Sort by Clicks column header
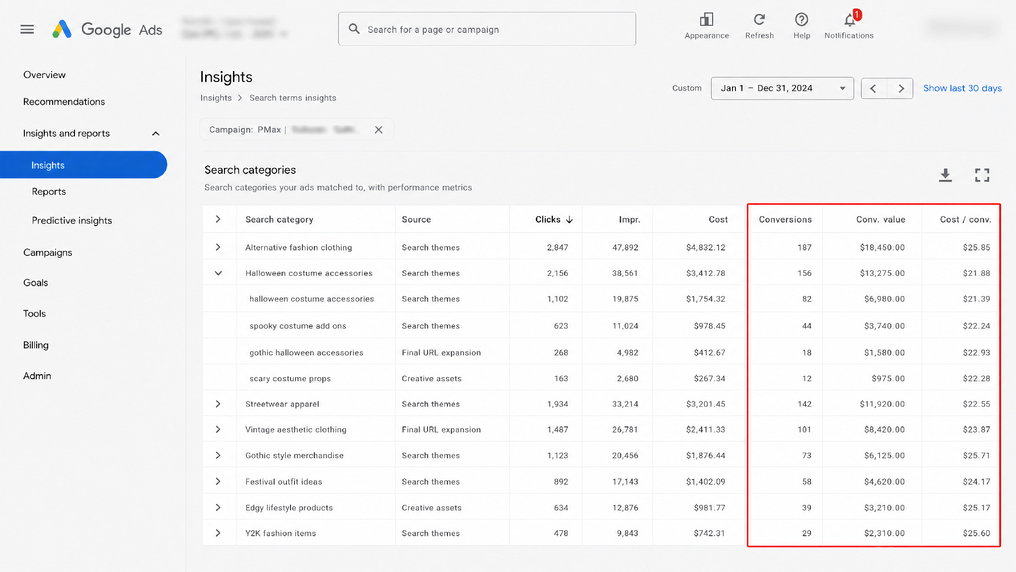 (x=554, y=220)
